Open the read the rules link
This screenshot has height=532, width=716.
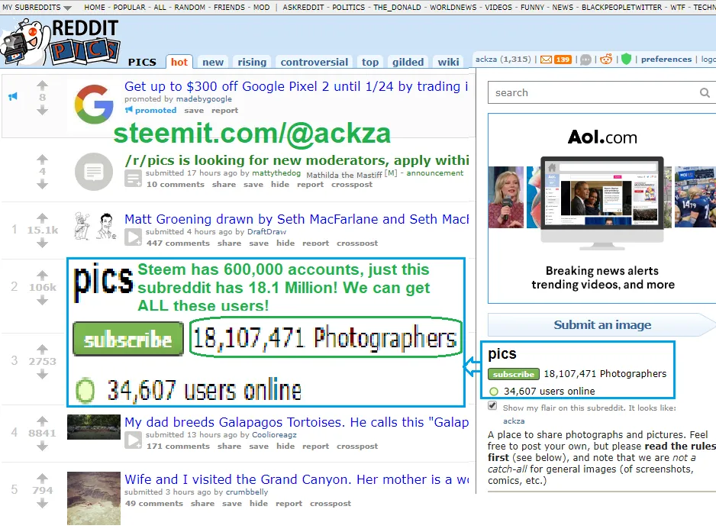tap(680, 447)
